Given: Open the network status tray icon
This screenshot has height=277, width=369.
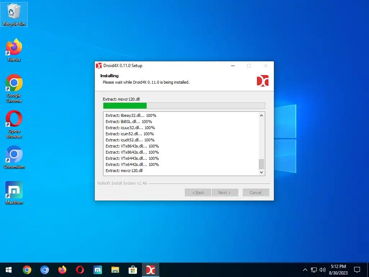Looking at the screenshot, I should tap(314, 270).
